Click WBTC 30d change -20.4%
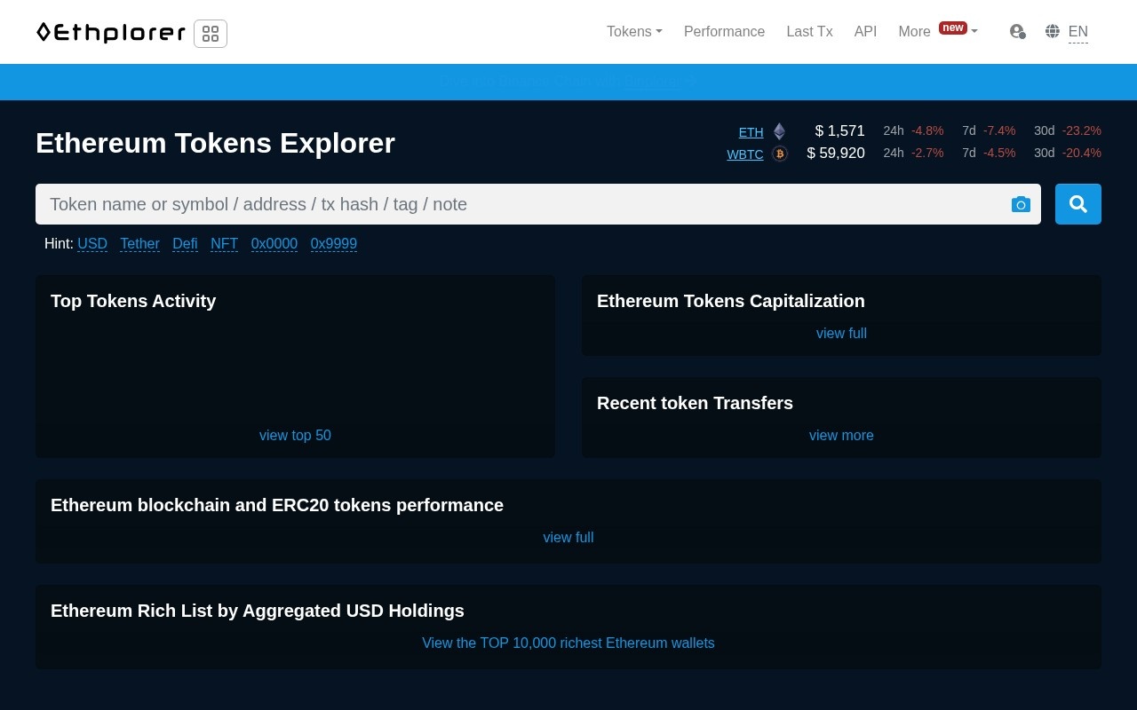The image size is (1137, 710). point(1081,154)
